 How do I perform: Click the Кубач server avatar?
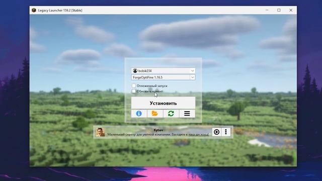[100, 132]
